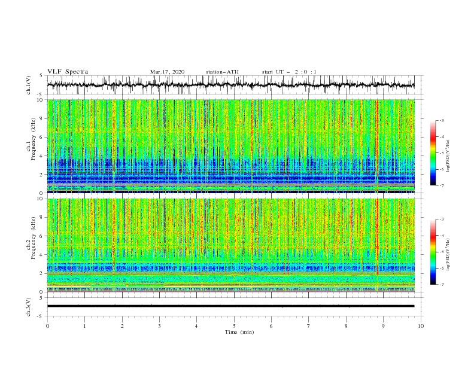This screenshot has width=474, height=366.
Task: Click the time axis tick label "1"
Action: point(84,326)
